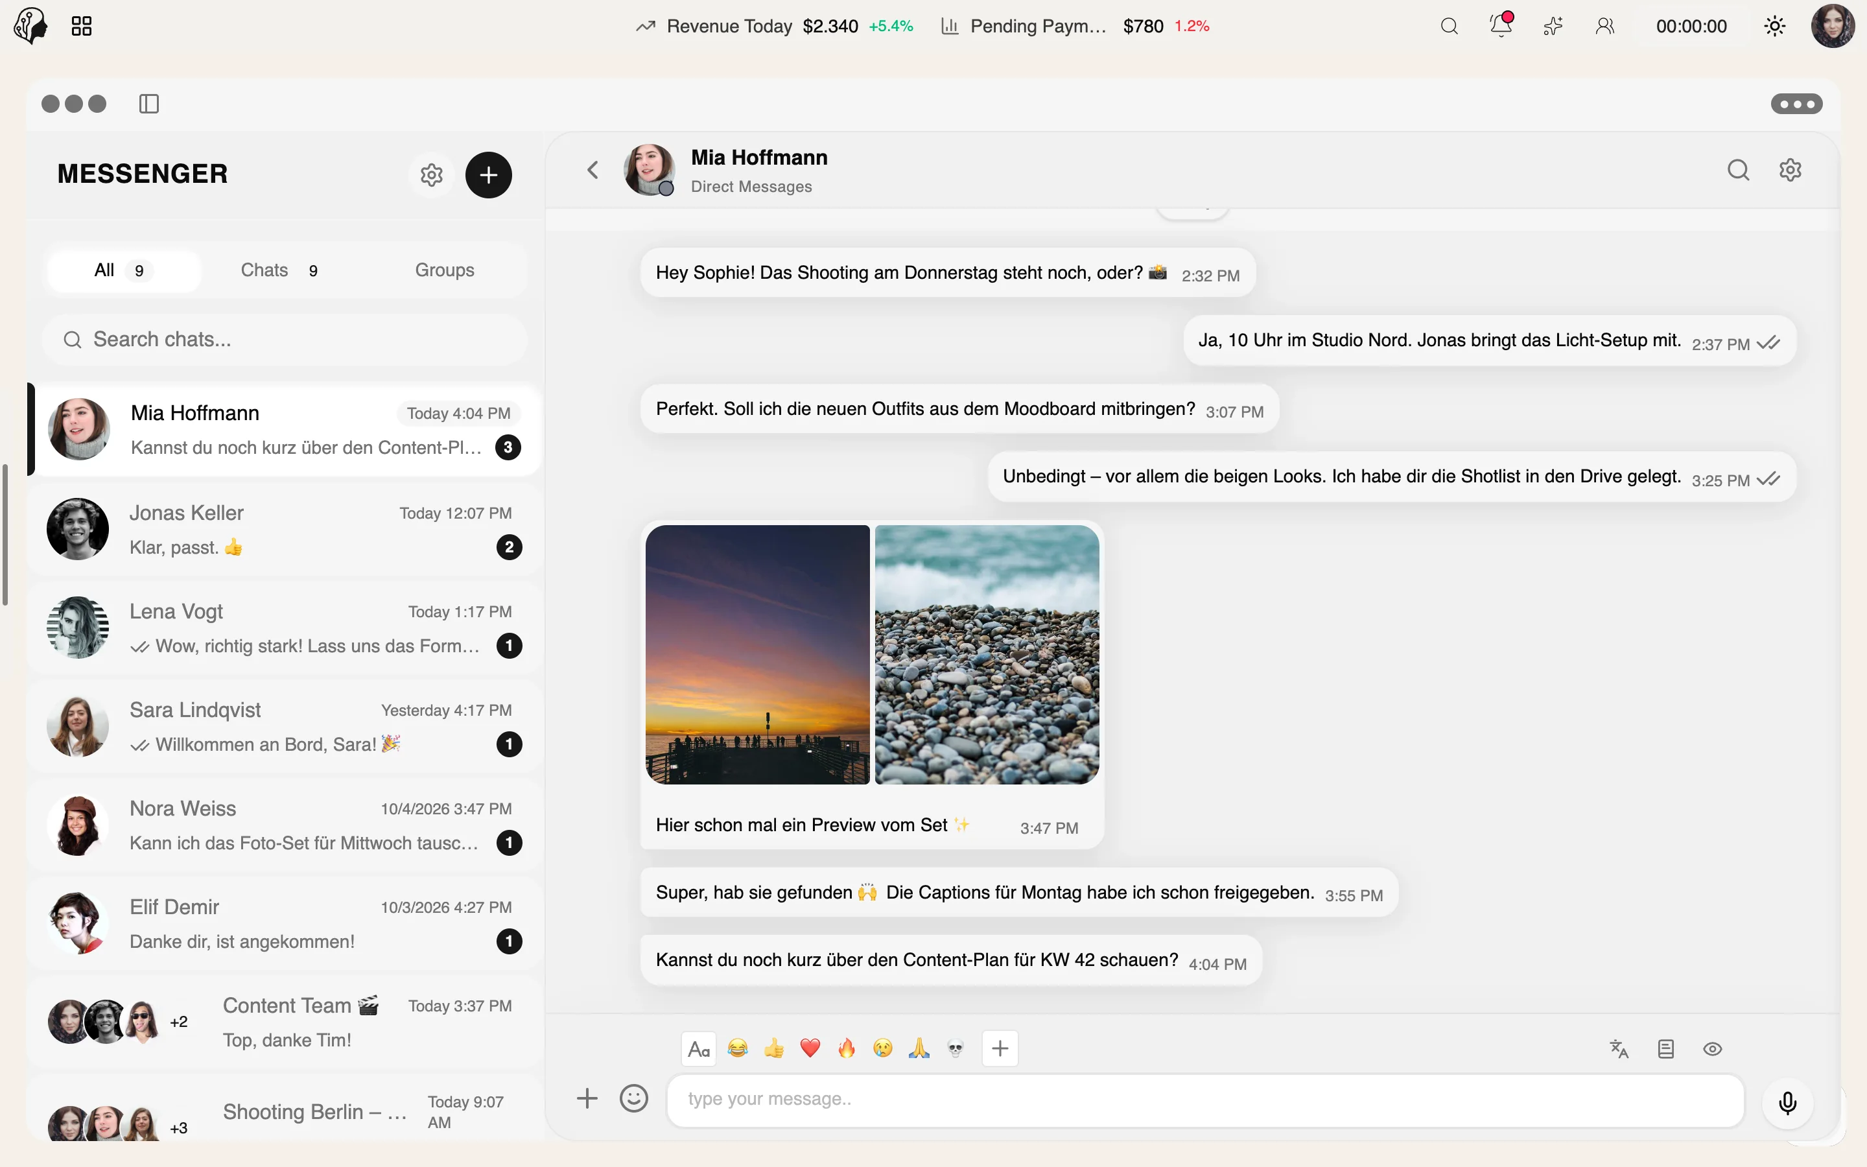Open the apps grid icon
The image size is (1867, 1167).
point(81,26)
